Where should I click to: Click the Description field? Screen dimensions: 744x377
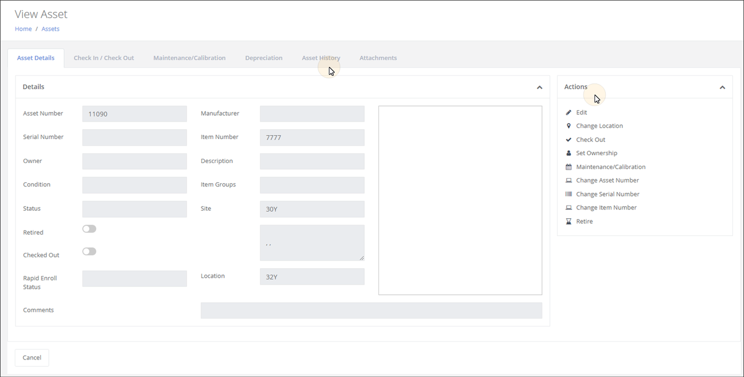pyautogui.click(x=312, y=161)
